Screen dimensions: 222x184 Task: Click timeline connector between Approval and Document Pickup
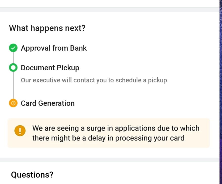[13, 58]
